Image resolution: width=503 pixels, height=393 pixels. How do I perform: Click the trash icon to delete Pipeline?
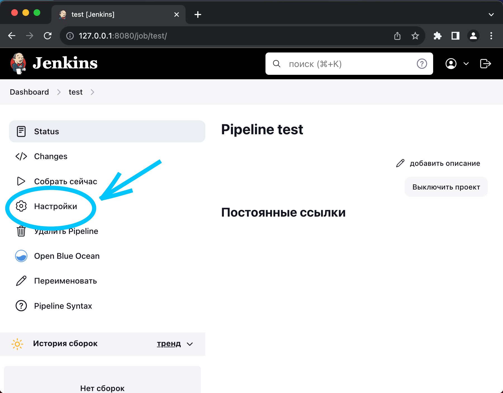pos(21,231)
